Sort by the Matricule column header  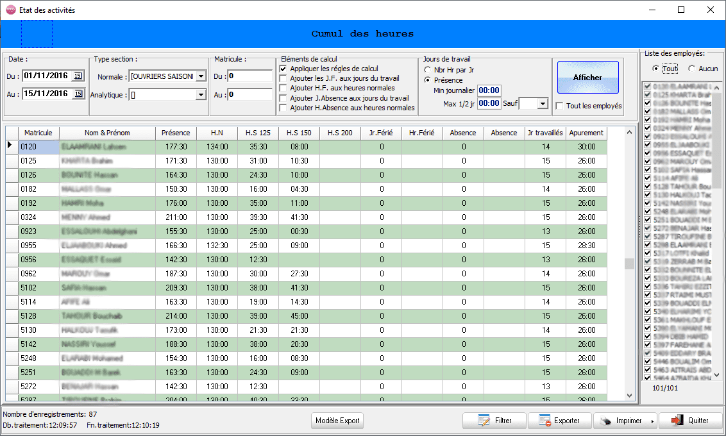pos(38,133)
